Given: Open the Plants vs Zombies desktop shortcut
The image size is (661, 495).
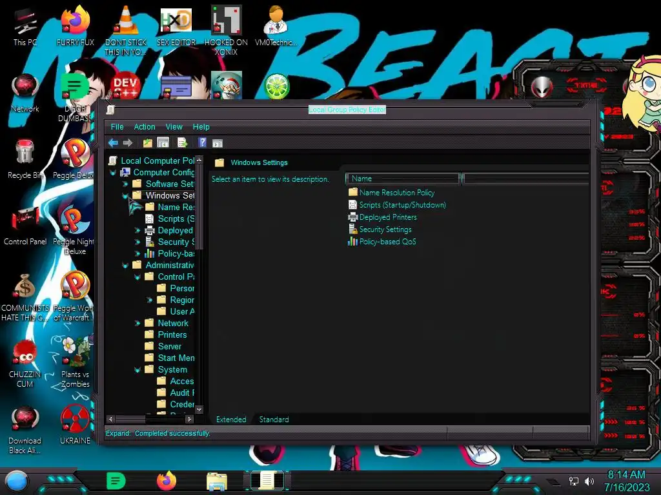Looking at the screenshot, I should pos(75,362).
